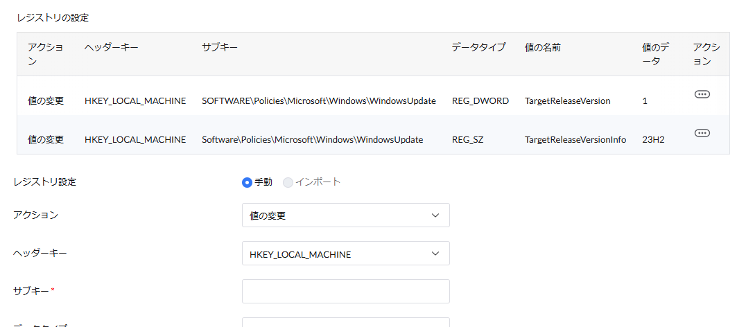Click HKEY_LOCAL_MACHINE in the TargetReleaseVersionInfo row
The image size is (746, 327).
tap(135, 140)
